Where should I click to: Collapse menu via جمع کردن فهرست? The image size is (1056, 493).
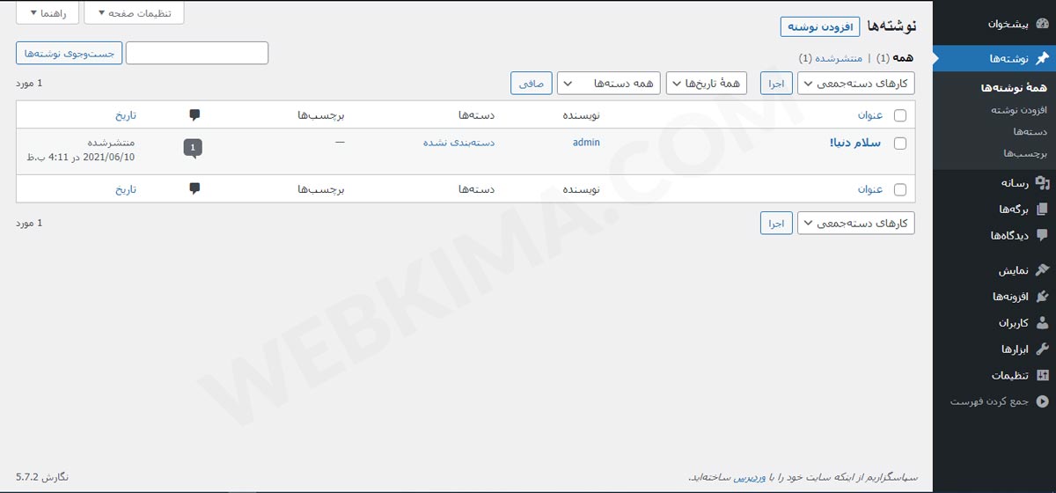1001,401
